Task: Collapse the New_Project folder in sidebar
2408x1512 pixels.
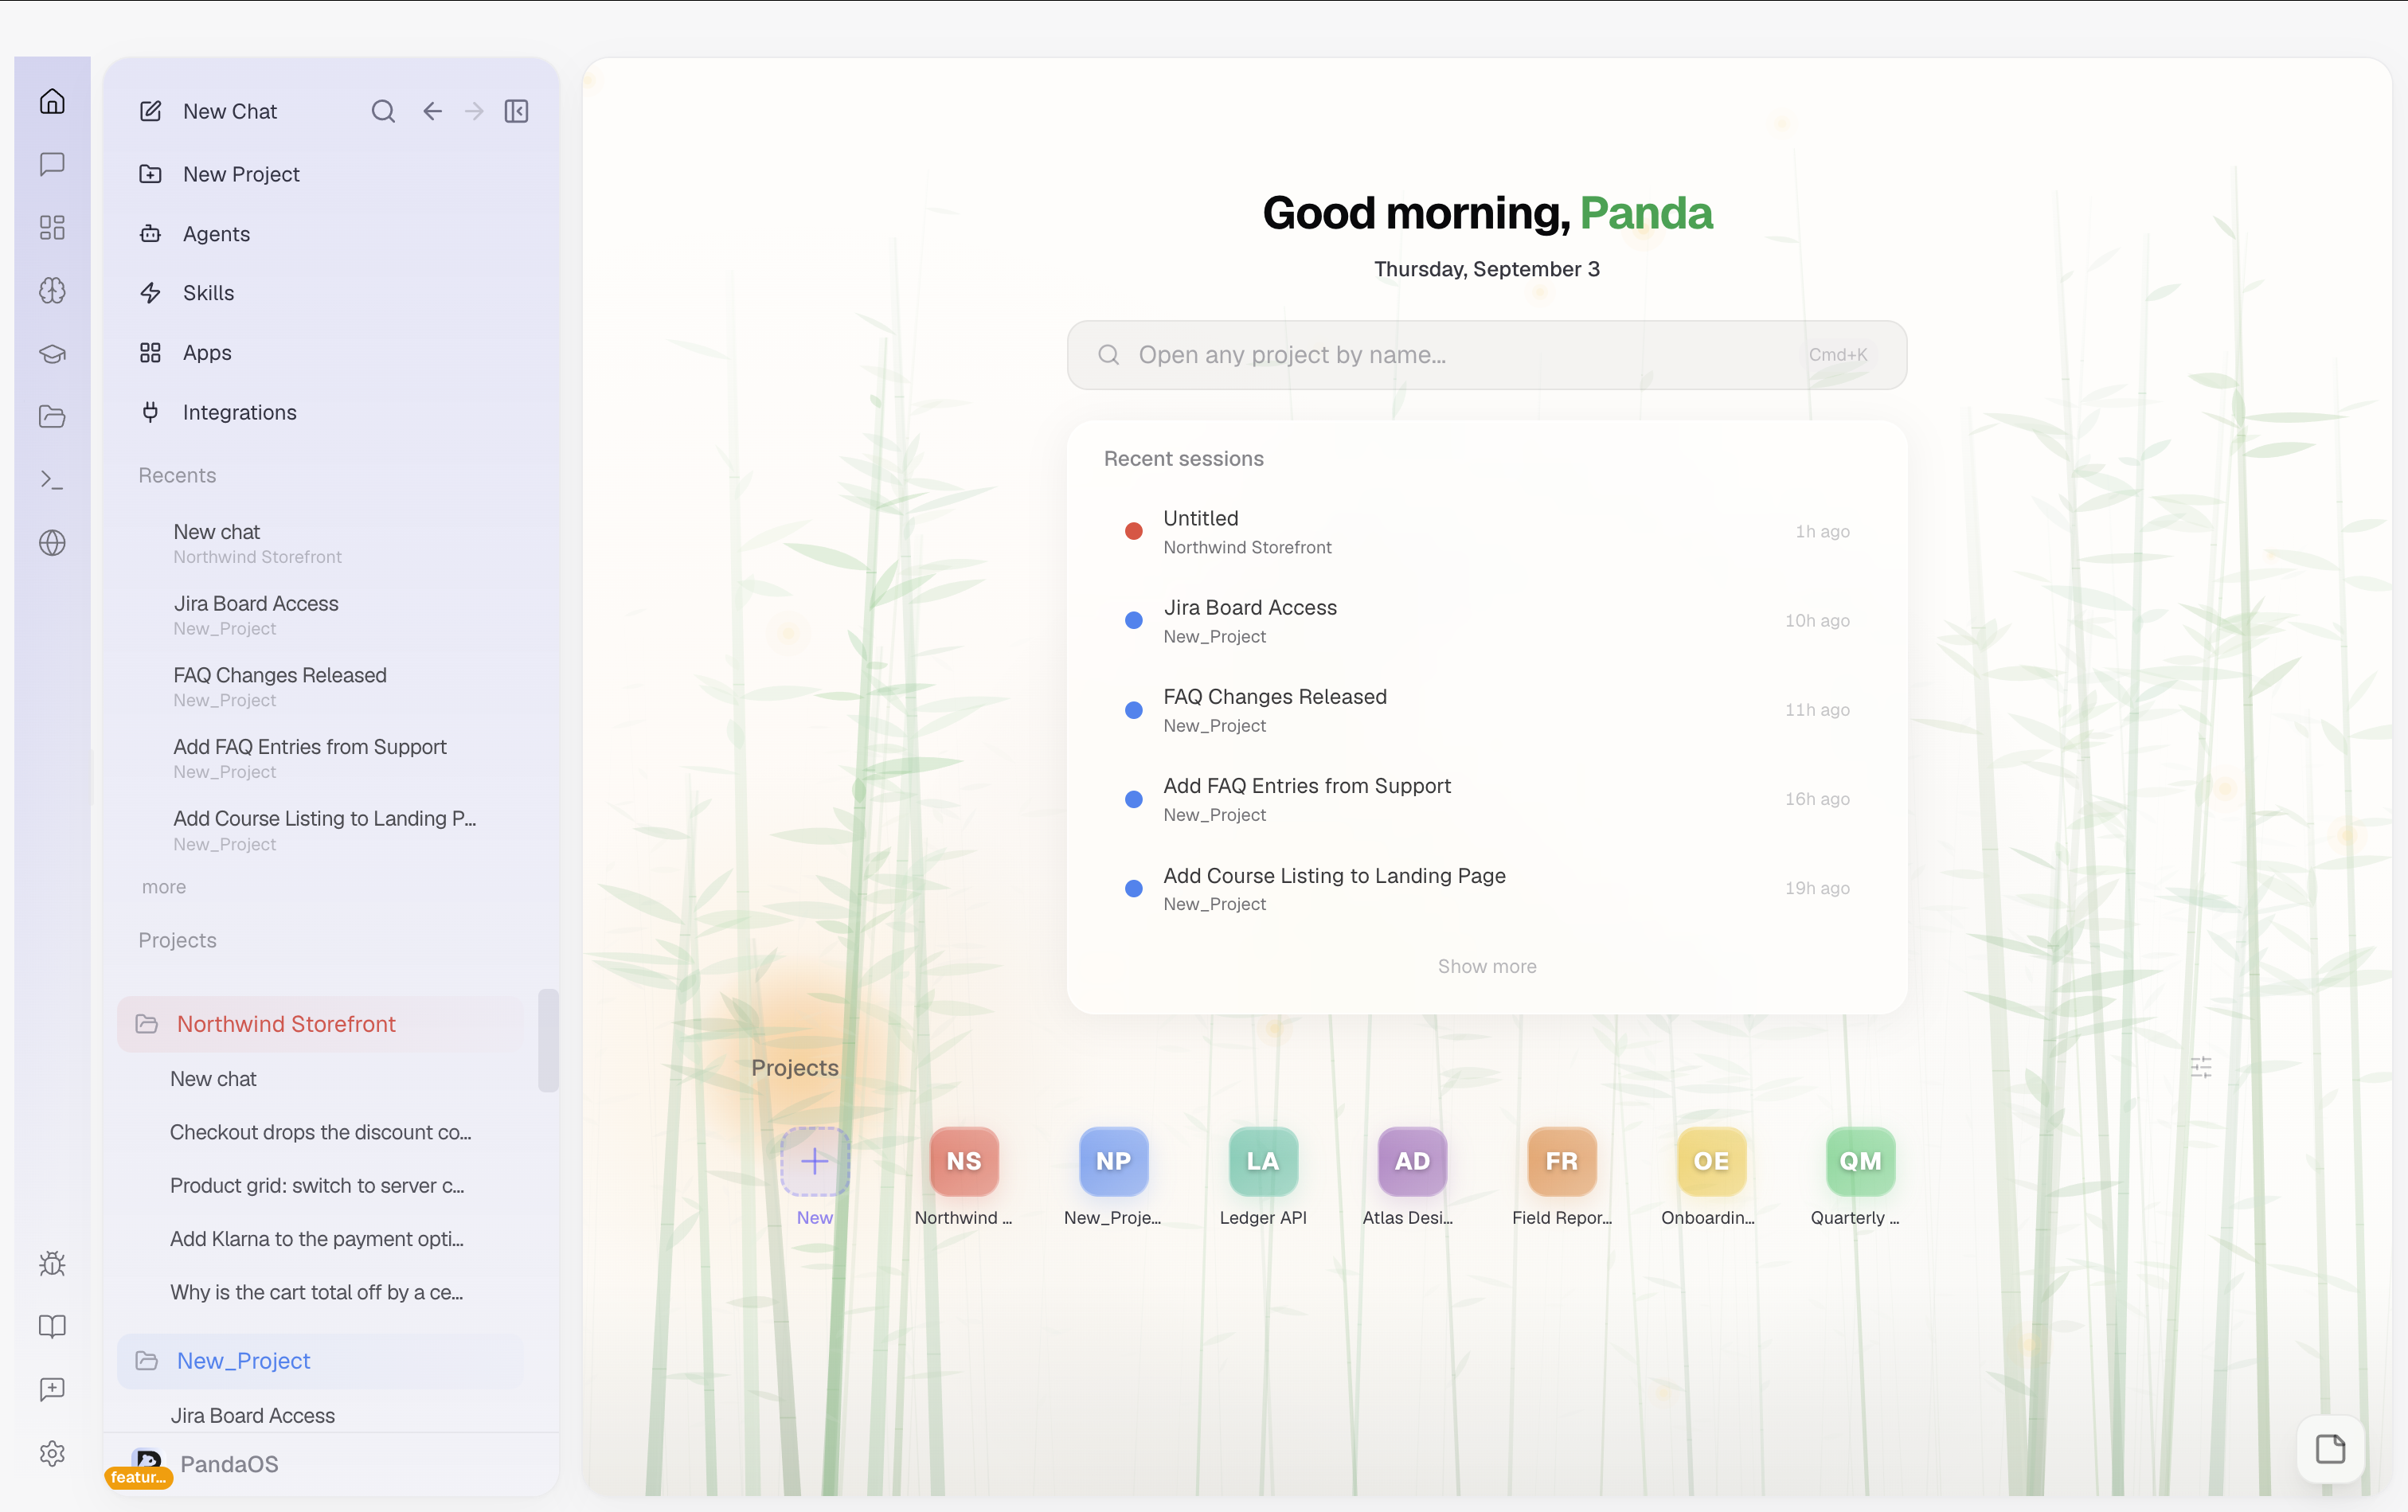Action: click(320, 1361)
